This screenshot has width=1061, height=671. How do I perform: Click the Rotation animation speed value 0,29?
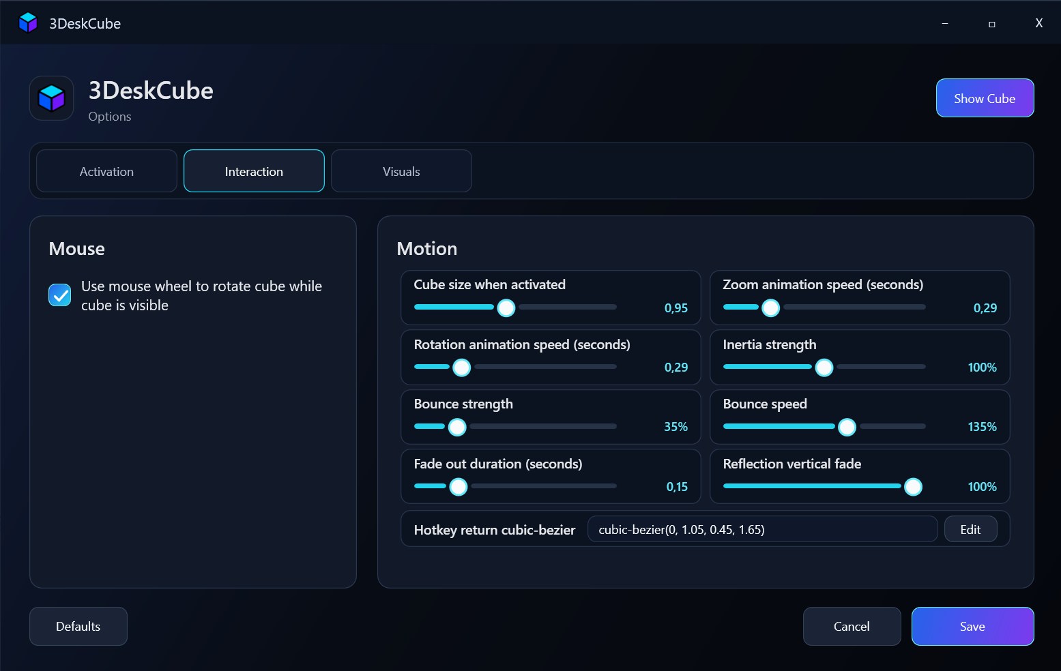(x=676, y=368)
